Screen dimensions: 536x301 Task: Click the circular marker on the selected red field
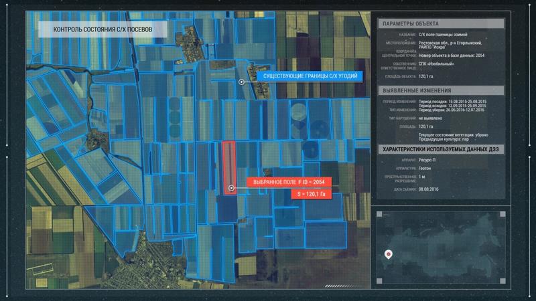pyautogui.click(x=231, y=188)
